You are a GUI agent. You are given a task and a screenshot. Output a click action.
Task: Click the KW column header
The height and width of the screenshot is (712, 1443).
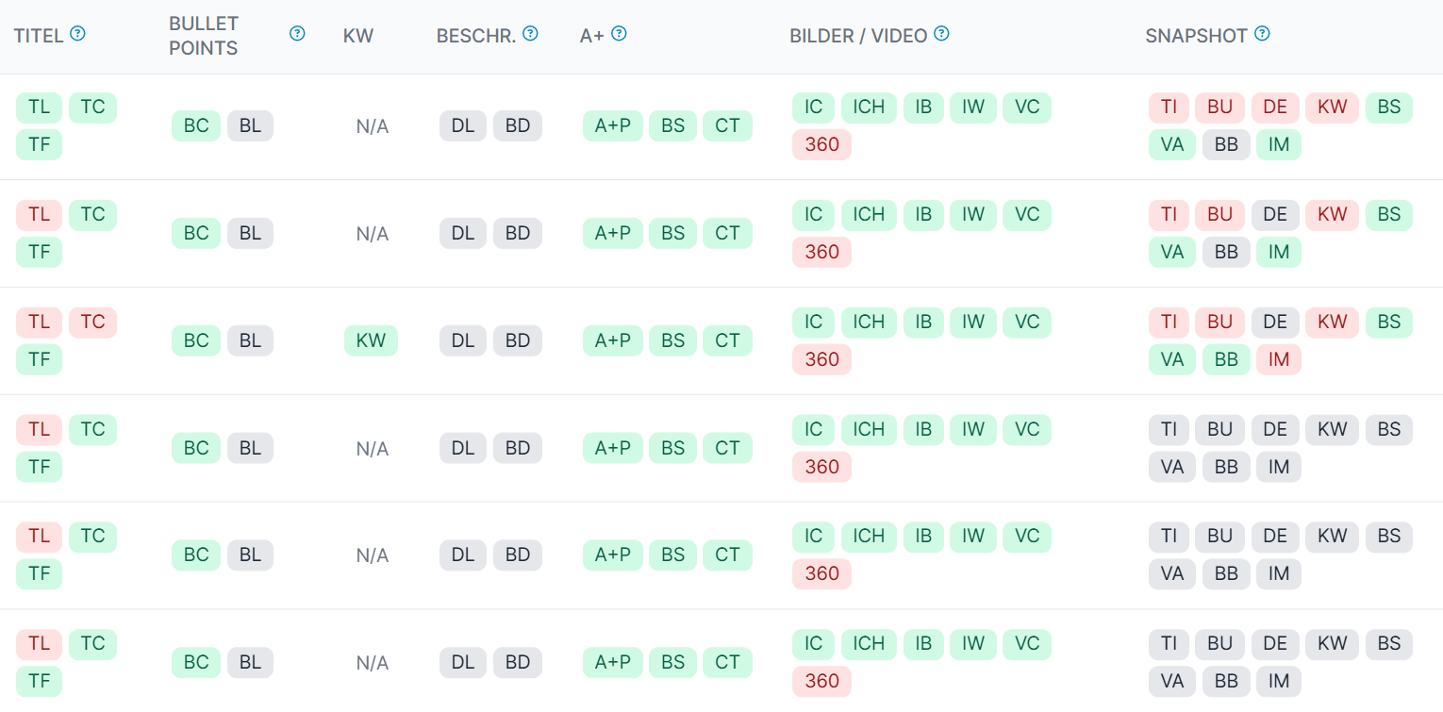(x=358, y=36)
